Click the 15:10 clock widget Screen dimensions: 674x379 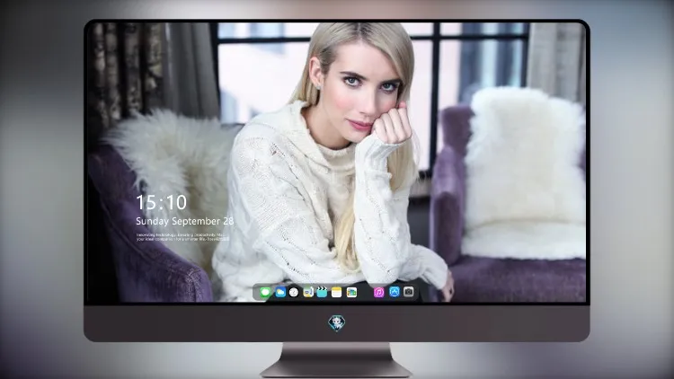[162, 202]
